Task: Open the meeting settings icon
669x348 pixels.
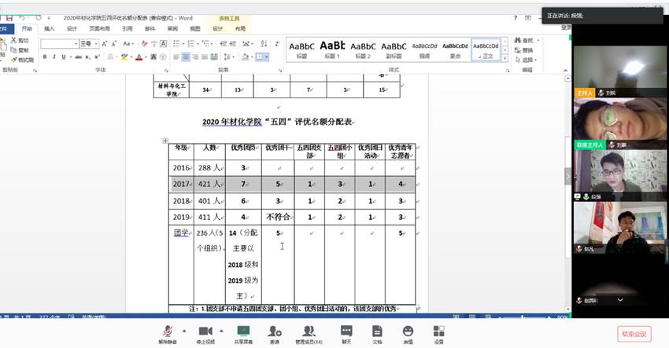Action: (438, 331)
